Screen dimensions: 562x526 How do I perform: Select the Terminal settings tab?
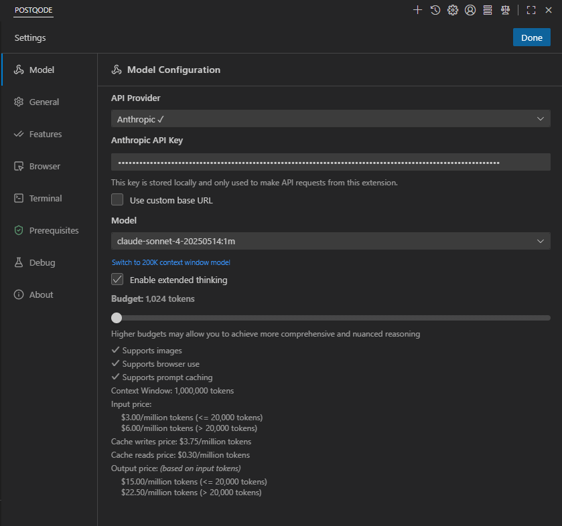tap(46, 198)
